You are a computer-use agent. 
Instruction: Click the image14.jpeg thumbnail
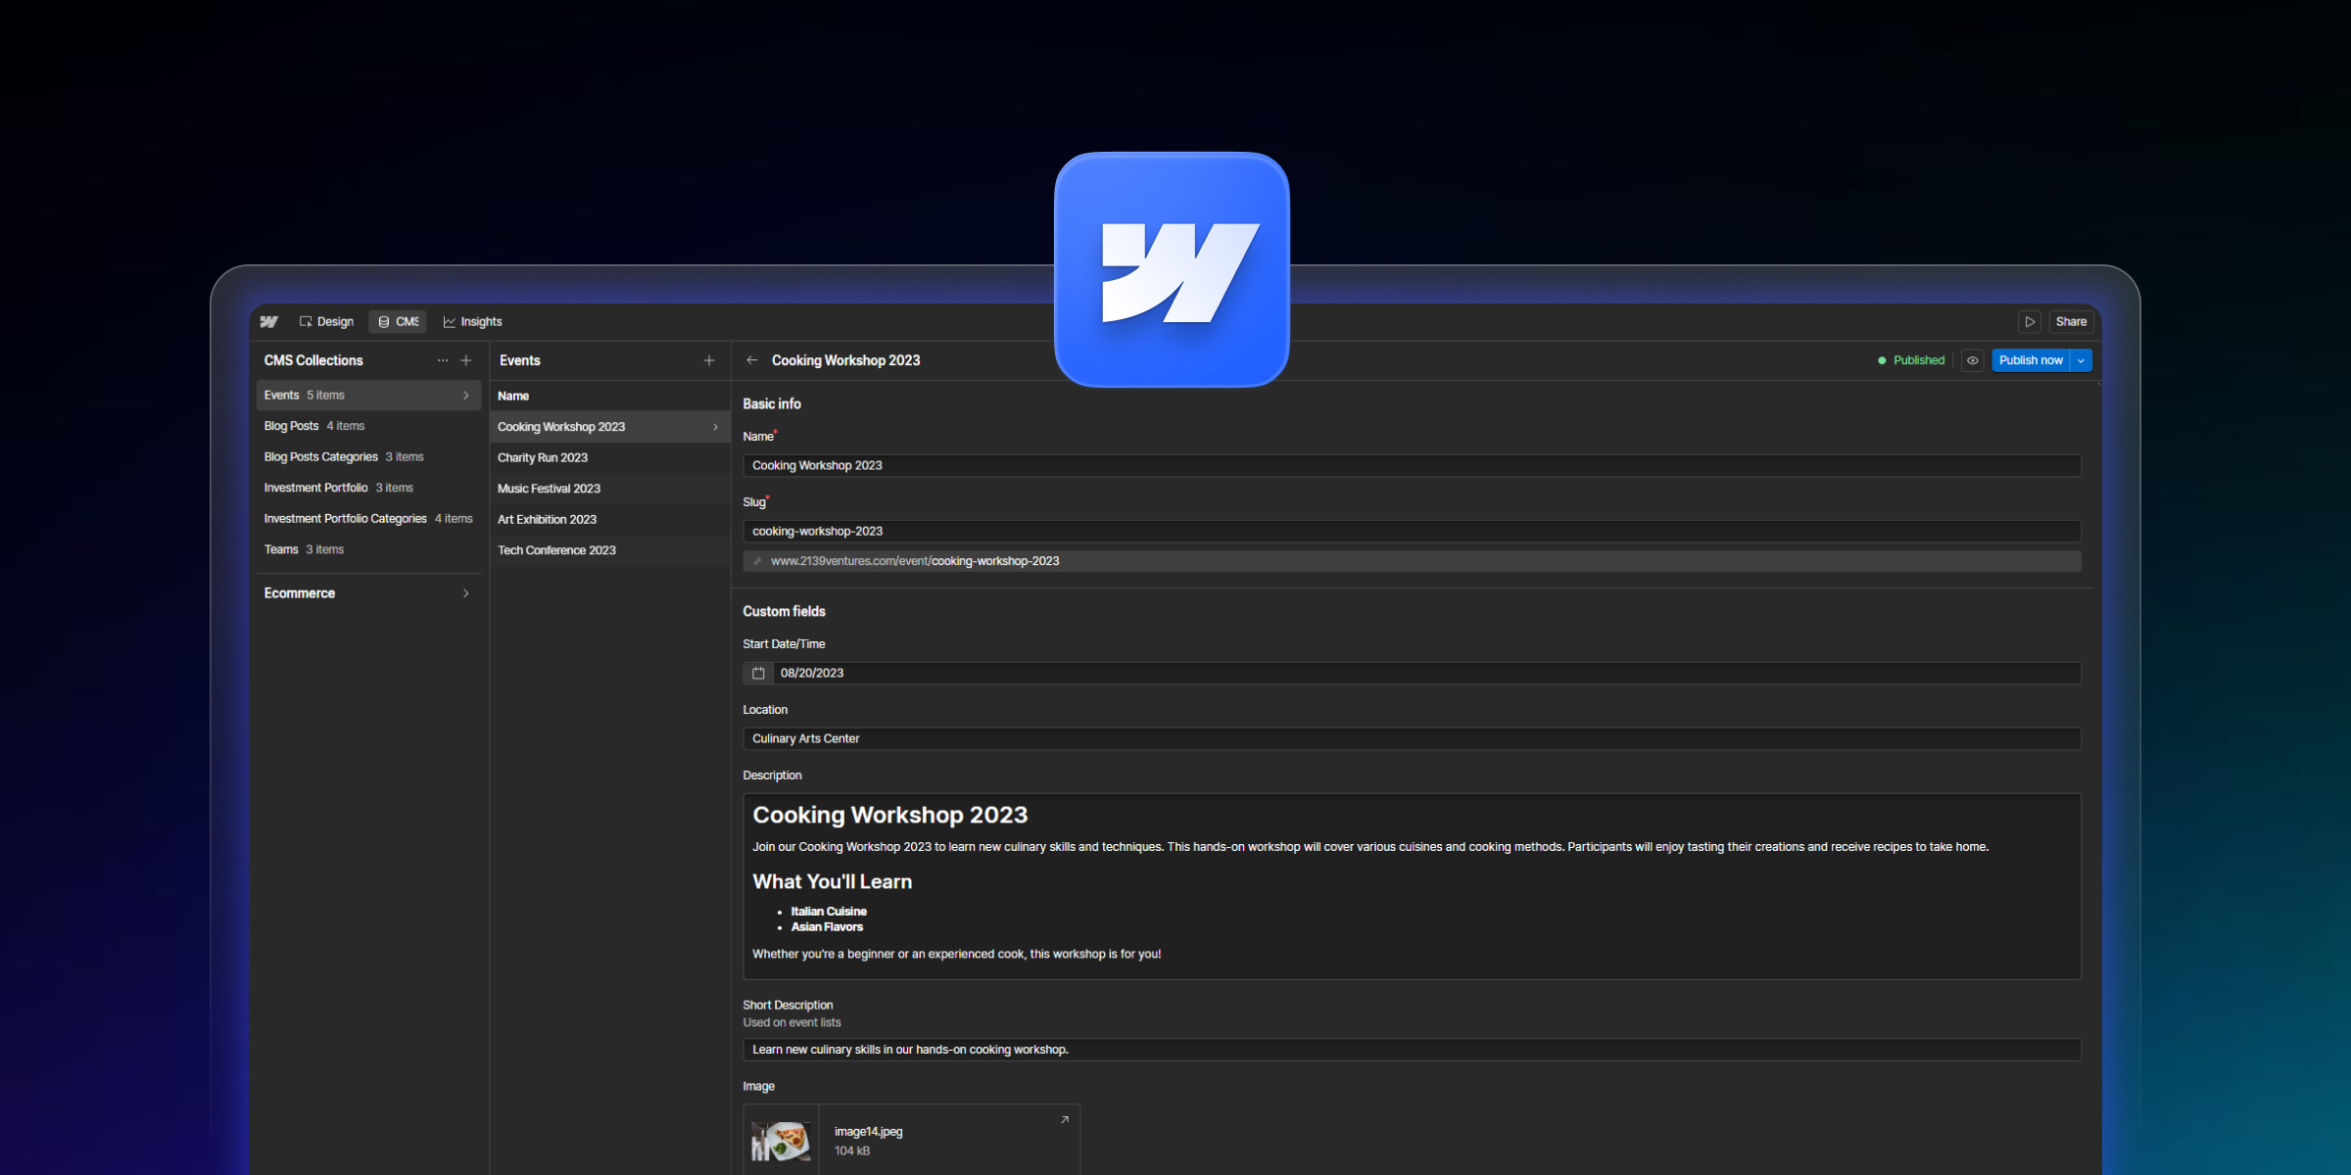(781, 1141)
